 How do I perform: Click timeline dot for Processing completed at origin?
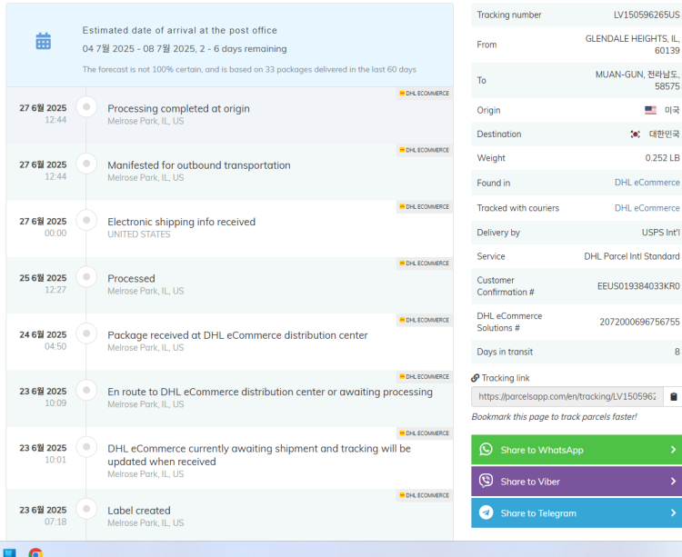(86, 107)
